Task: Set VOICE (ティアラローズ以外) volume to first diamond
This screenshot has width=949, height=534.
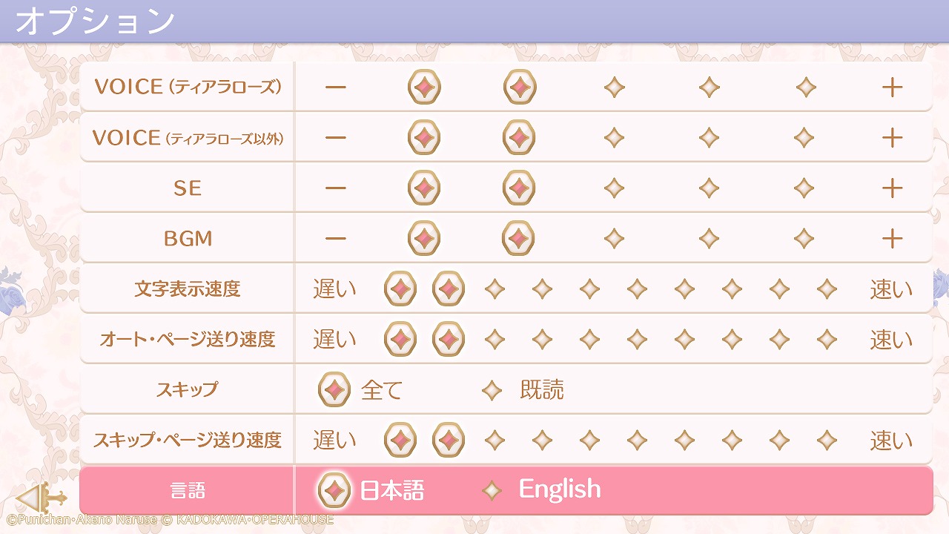Action: point(424,138)
